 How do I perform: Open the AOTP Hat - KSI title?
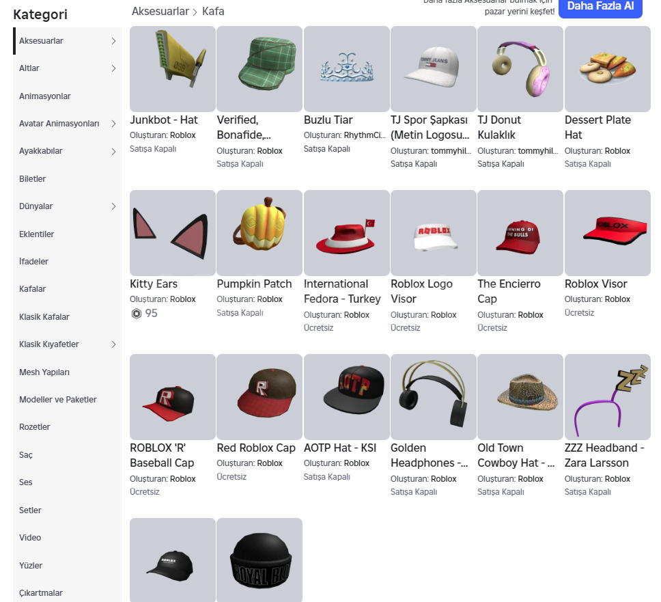pyautogui.click(x=340, y=448)
